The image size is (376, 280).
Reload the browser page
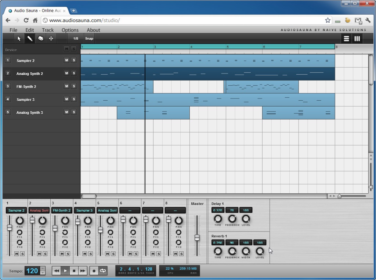pyautogui.click(x=26, y=21)
